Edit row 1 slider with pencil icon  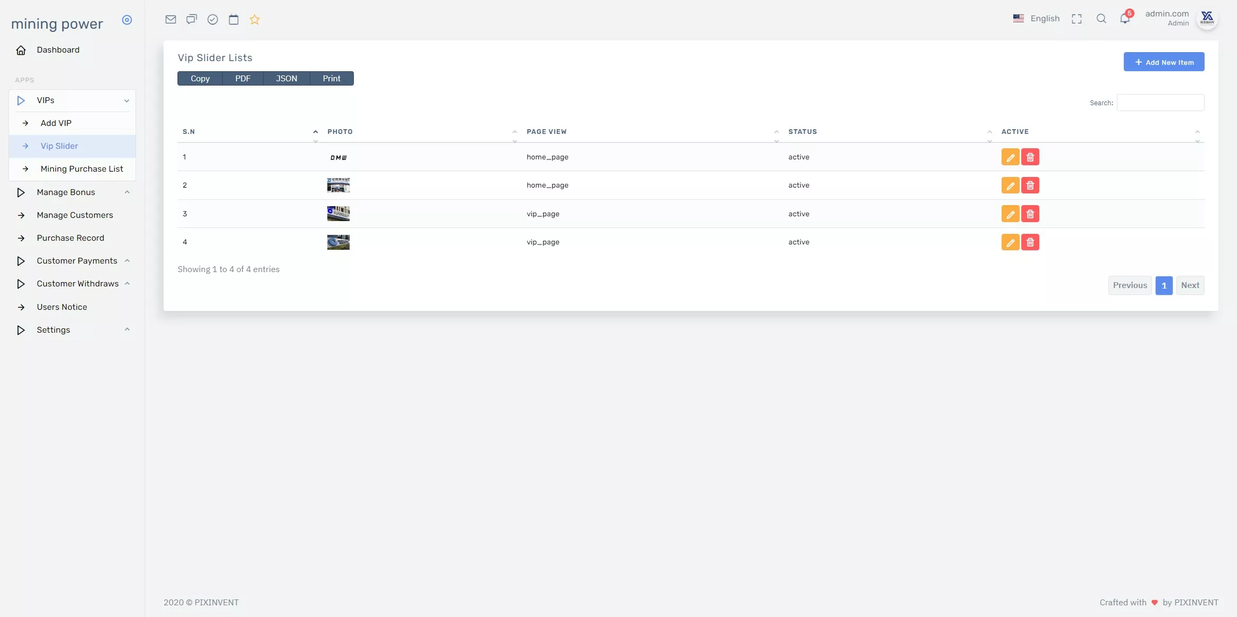pyautogui.click(x=1010, y=157)
